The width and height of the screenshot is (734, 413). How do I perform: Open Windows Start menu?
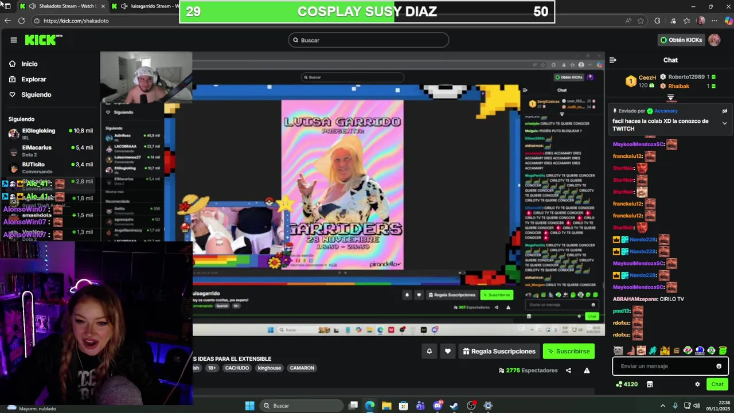point(249,406)
